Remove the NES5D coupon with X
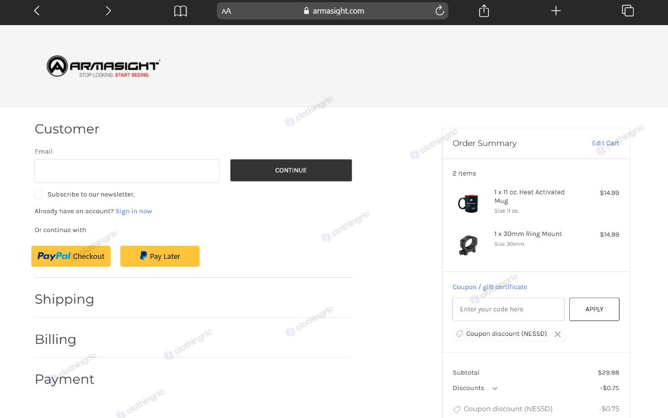Viewport: 668px width, 418px height. pos(557,334)
